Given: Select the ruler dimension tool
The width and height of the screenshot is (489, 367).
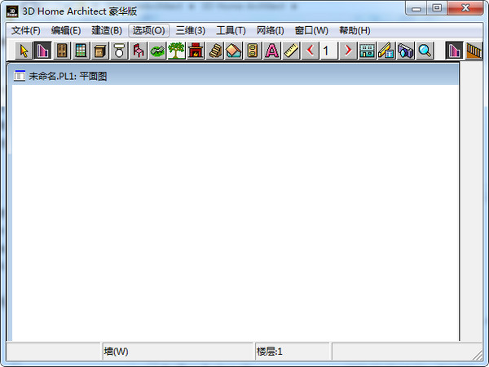Looking at the screenshot, I should [x=291, y=51].
